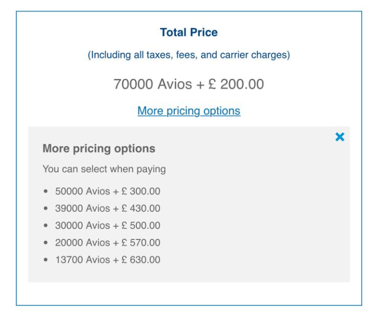Click "£ 300.00" in the first option
The height and width of the screenshot is (322, 377).
pos(139,191)
